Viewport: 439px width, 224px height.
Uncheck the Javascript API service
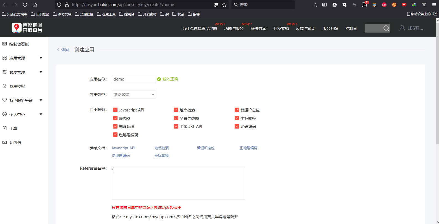click(x=115, y=110)
